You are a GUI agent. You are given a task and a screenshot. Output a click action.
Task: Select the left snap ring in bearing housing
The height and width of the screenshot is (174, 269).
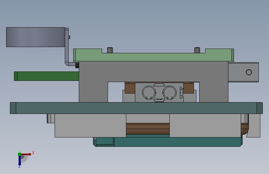pyautogui.click(x=149, y=93)
